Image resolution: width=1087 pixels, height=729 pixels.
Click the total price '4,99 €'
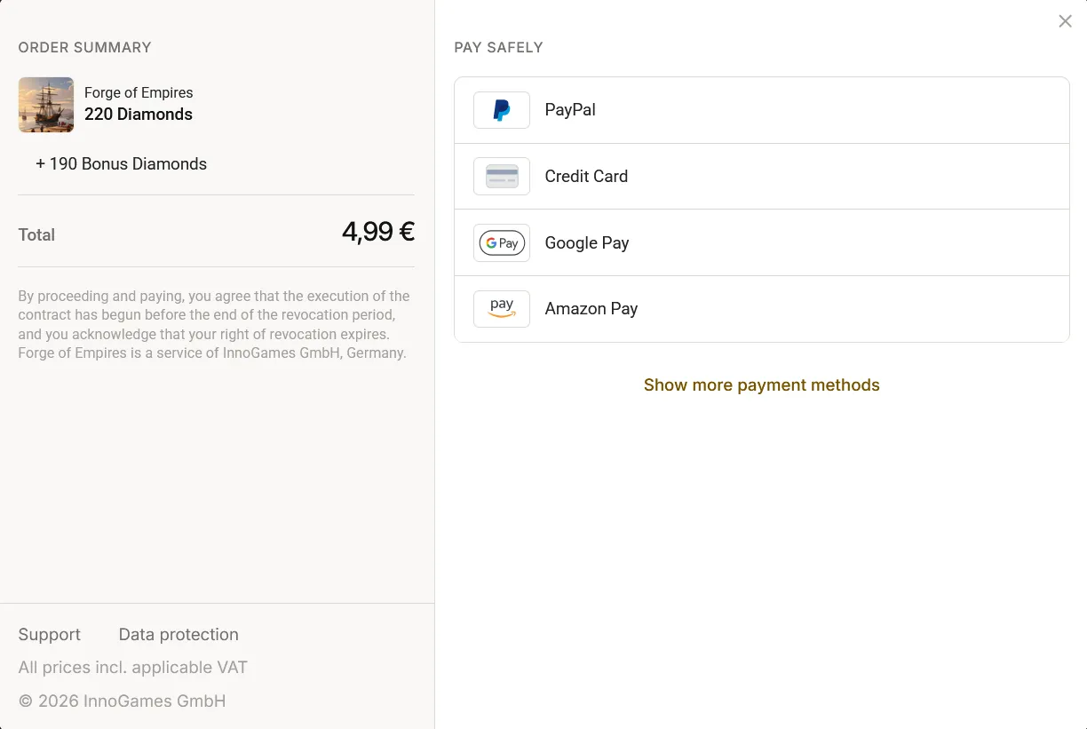coord(378,232)
